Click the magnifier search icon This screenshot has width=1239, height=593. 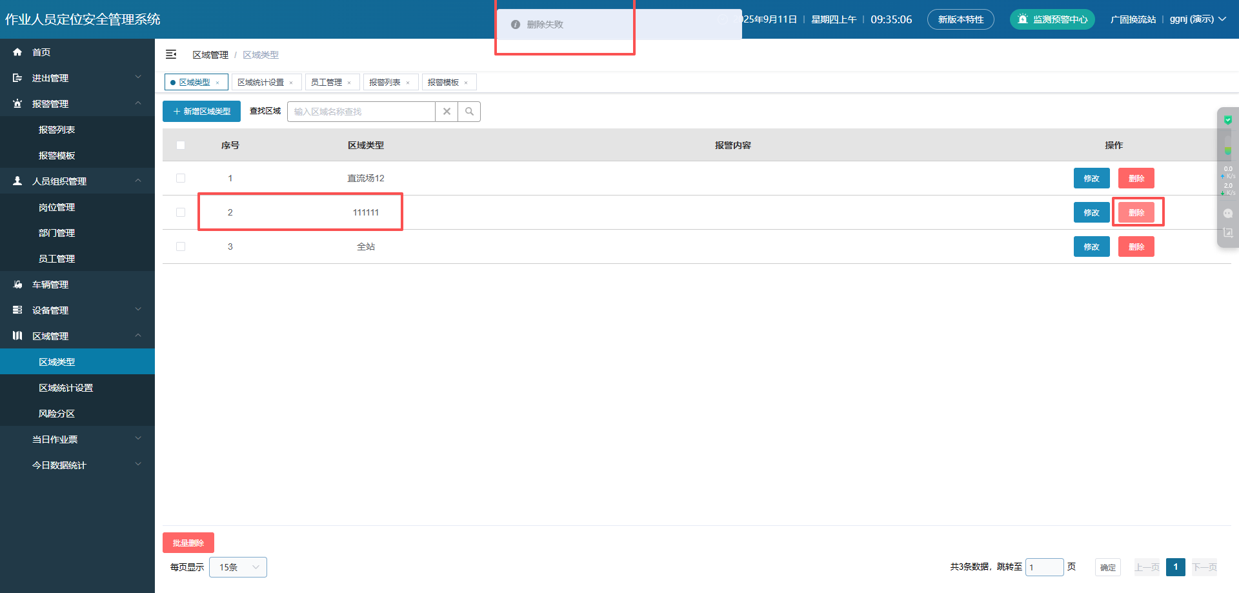tap(469, 111)
